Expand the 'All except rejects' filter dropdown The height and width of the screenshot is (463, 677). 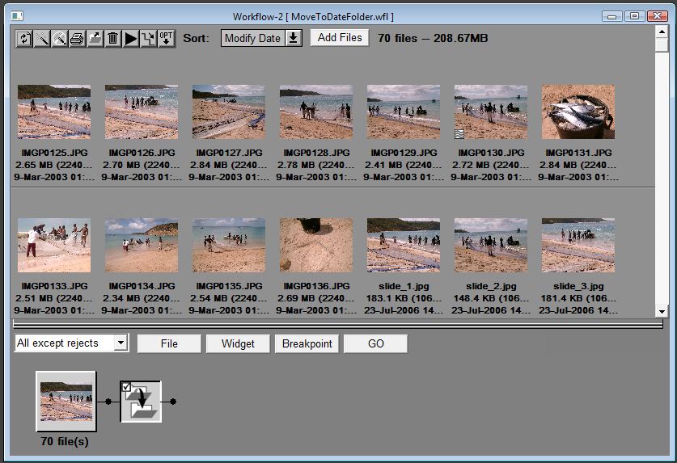[x=121, y=343]
